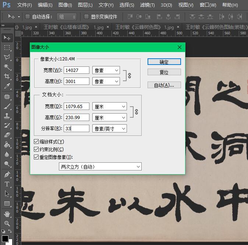Select the Zoom tool
Viewport: 248px width, 245px height.
click(x=7, y=224)
